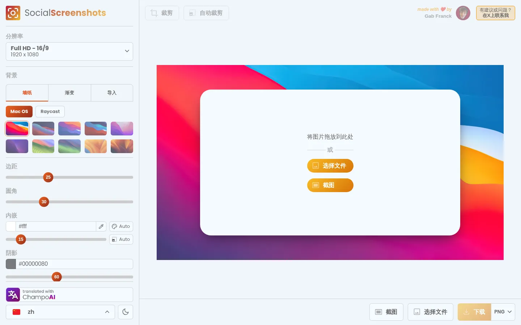Click the 选择文件 button in bottom bar
521x325 pixels.
click(431, 312)
